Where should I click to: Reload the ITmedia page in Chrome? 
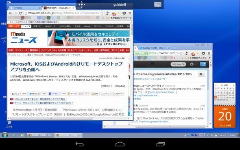pos(20,13)
